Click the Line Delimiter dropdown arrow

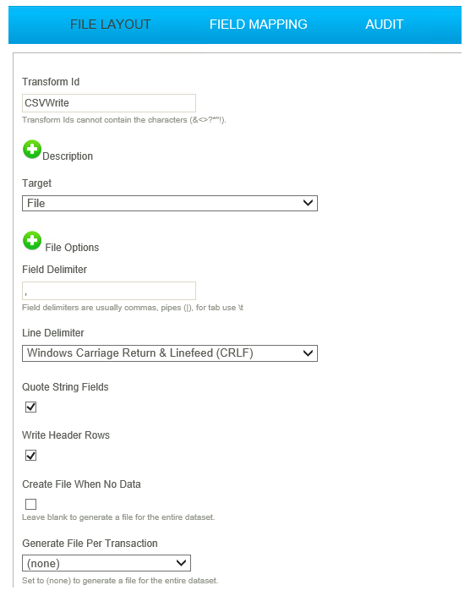309,353
